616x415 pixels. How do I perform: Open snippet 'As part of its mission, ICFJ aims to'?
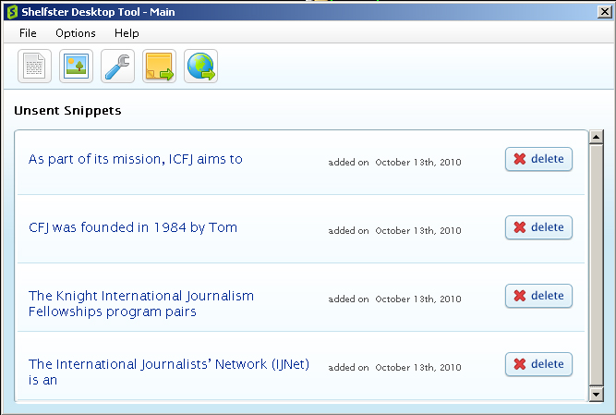click(136, 159)
